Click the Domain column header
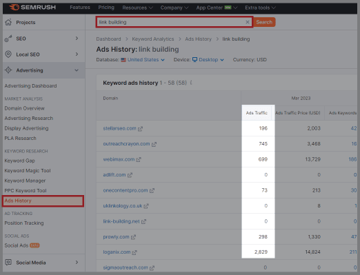The height and width of the screenshot is (275, 360). coord(110,98)
